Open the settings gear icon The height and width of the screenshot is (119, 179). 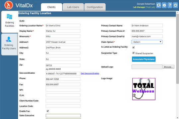[164, 5]
